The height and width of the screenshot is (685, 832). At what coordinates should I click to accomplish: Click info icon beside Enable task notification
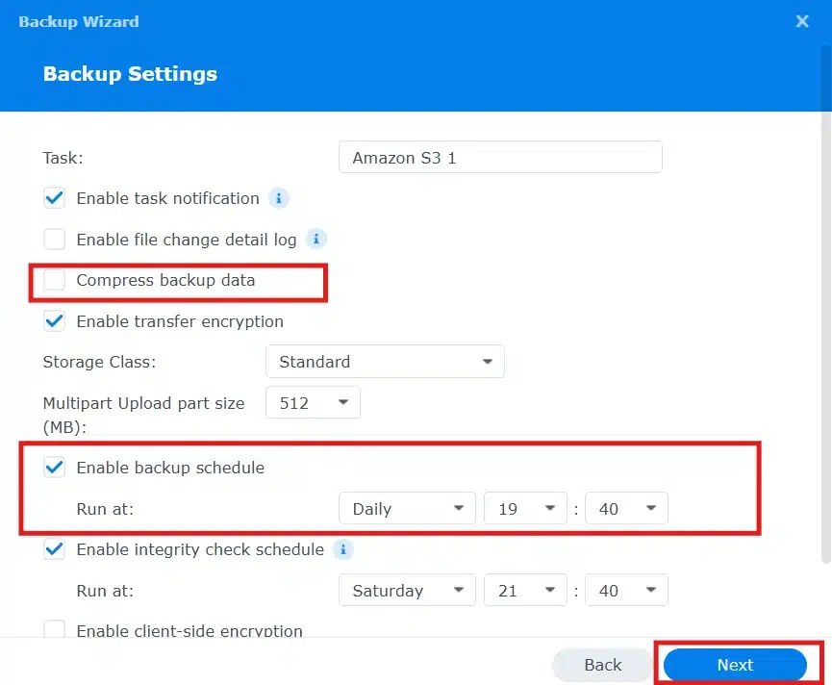tap(279, 198)
